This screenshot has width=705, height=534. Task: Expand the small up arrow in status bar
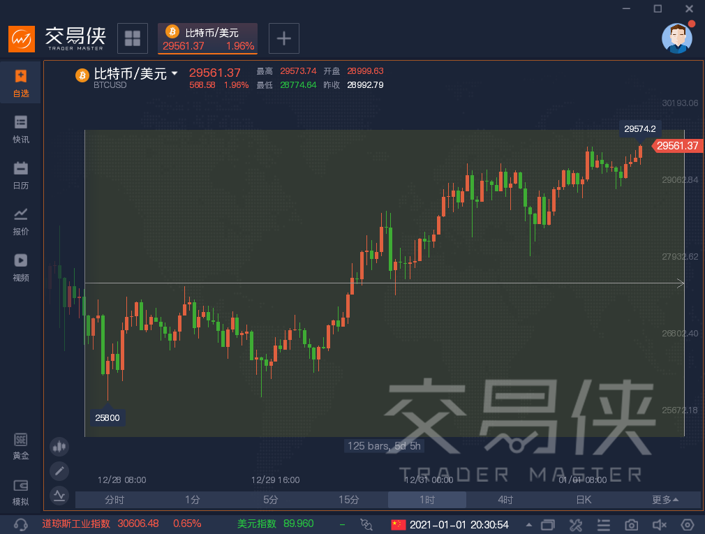529,524
